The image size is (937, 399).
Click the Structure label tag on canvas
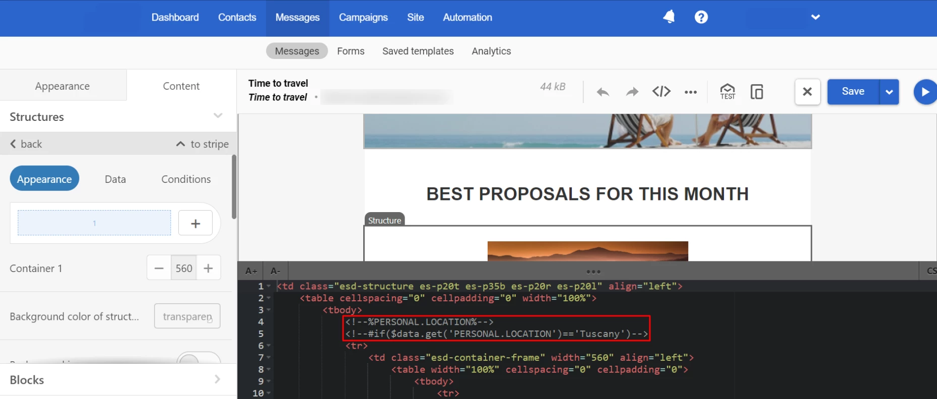[x=384, y=220]
